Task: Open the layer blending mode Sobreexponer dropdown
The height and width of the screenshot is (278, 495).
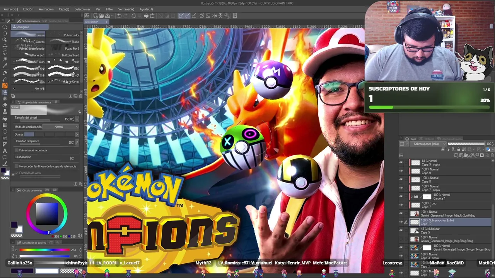Action: 428,144
